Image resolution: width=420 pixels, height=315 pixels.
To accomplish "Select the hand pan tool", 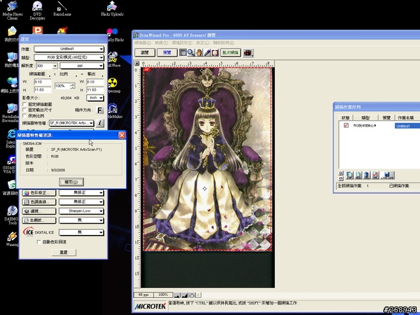I will click(199, 52).
